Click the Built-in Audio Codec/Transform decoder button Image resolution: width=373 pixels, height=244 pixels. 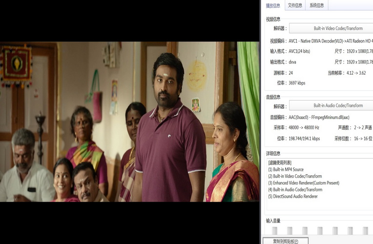click(x=331, y=105)
